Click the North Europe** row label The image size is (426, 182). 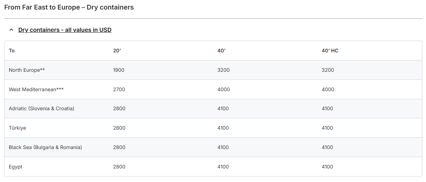27,70
